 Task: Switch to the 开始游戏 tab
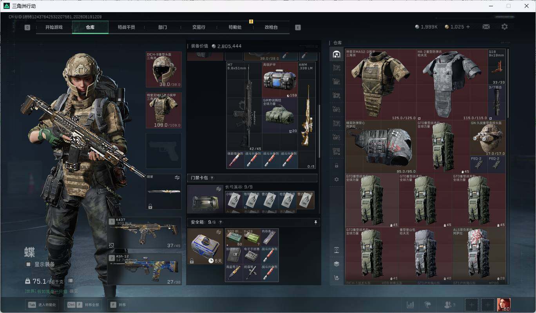54,27
